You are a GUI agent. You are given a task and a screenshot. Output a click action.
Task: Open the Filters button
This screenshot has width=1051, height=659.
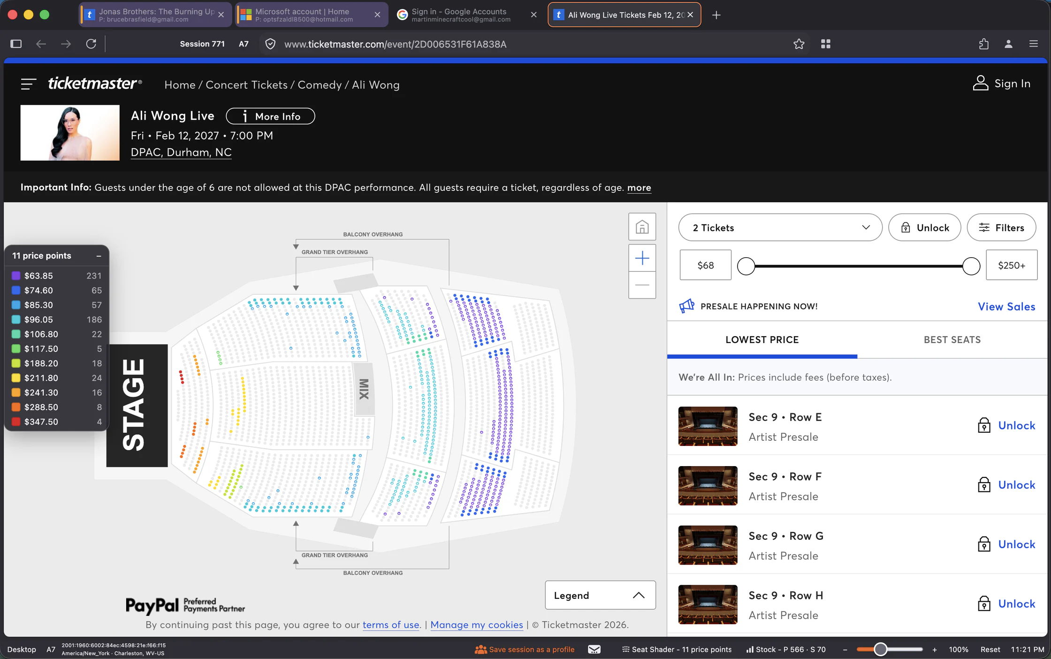(x=1001, y=228)
